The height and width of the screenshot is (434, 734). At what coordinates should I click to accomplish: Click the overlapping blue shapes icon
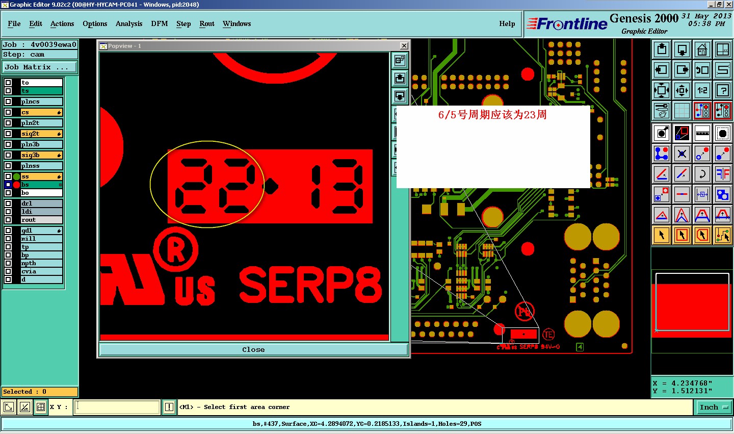click(723, 194)
